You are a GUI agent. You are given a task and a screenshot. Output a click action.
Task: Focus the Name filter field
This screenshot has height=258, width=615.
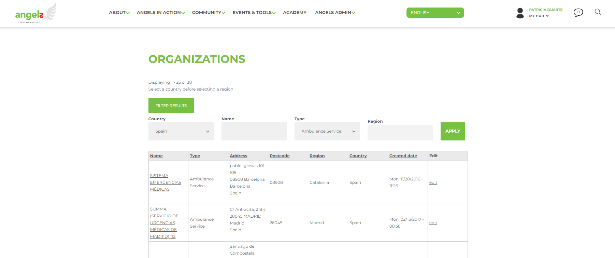tap(254, 131)
